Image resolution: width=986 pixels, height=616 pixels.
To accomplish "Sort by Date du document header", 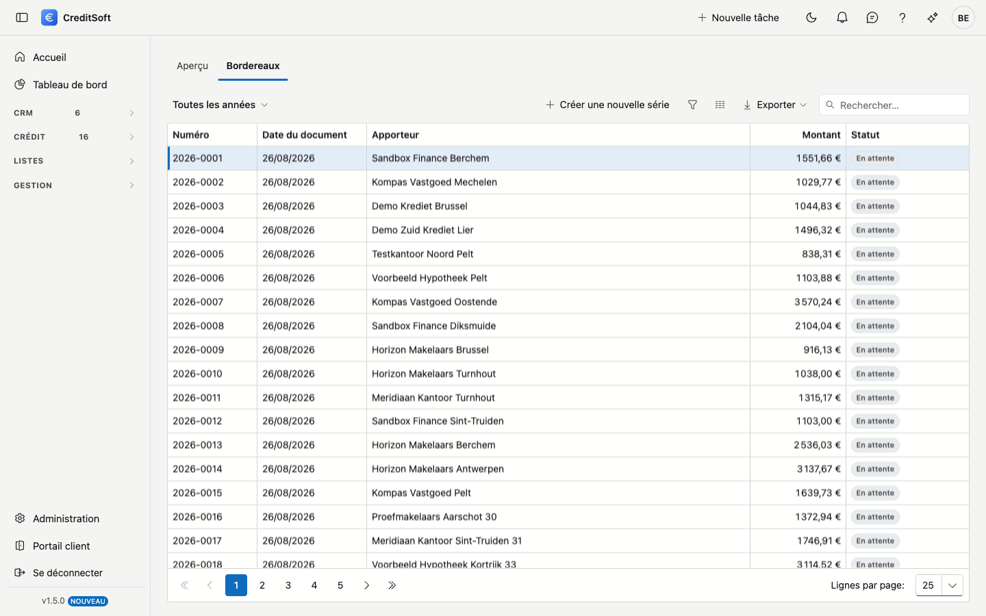I will 312,135.
